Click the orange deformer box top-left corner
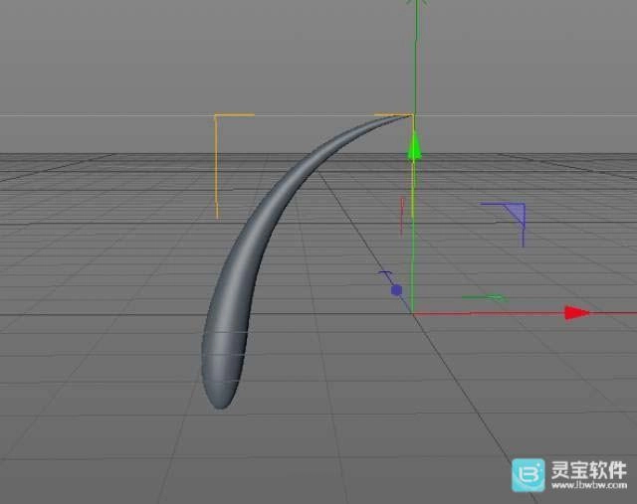 [217, 116]
